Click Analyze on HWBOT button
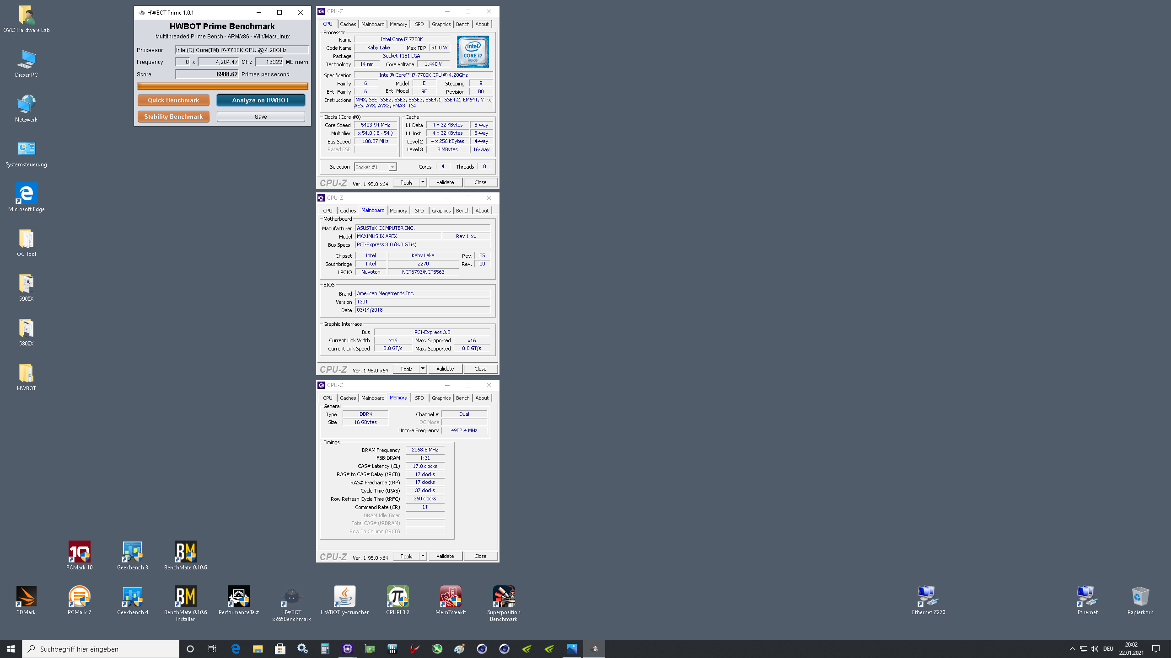The height and width of the screenshot is (658, 1171). pos(261,100)
